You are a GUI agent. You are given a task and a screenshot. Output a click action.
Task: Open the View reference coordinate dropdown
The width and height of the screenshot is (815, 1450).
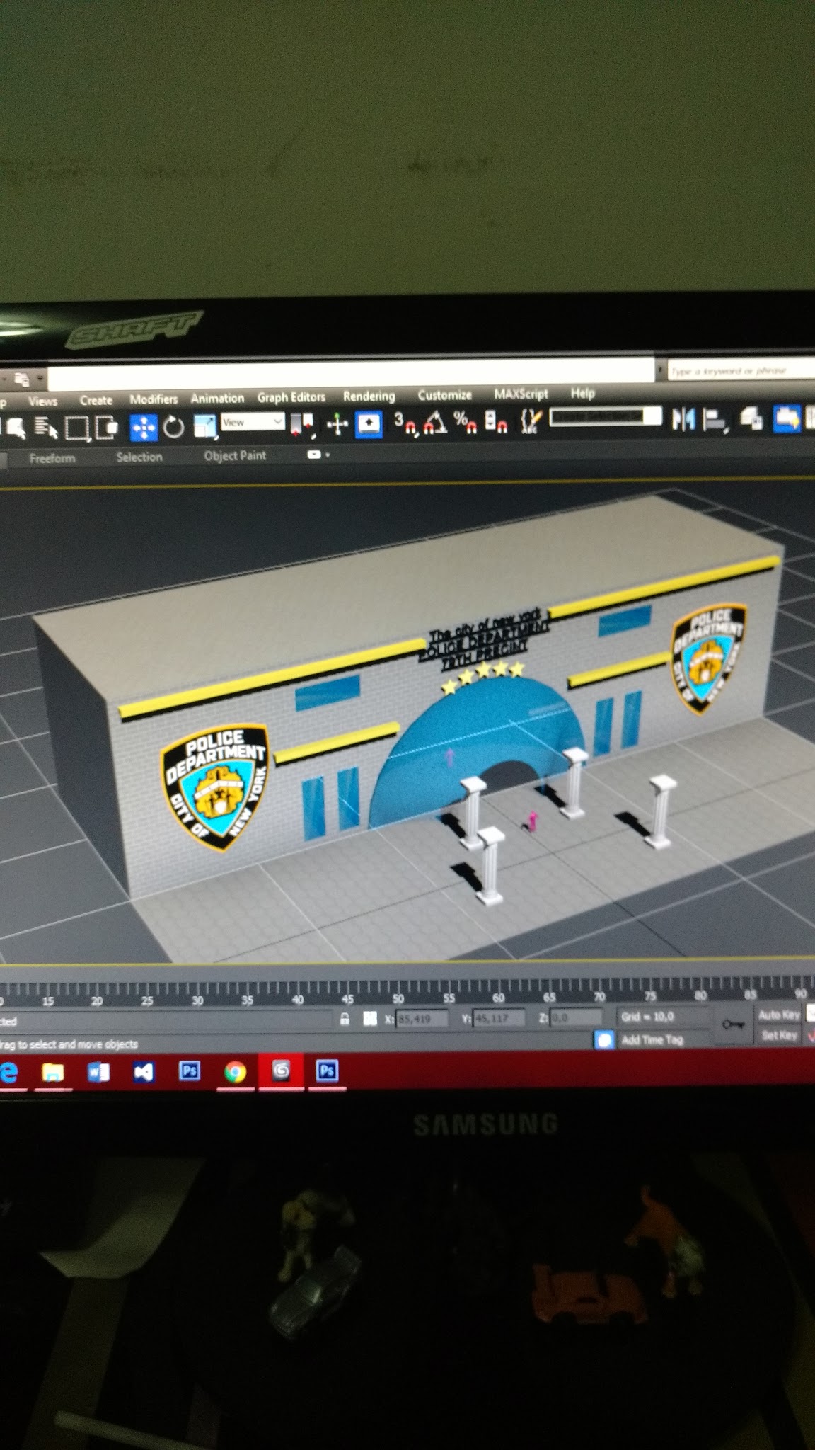click(x=253, y=423)
